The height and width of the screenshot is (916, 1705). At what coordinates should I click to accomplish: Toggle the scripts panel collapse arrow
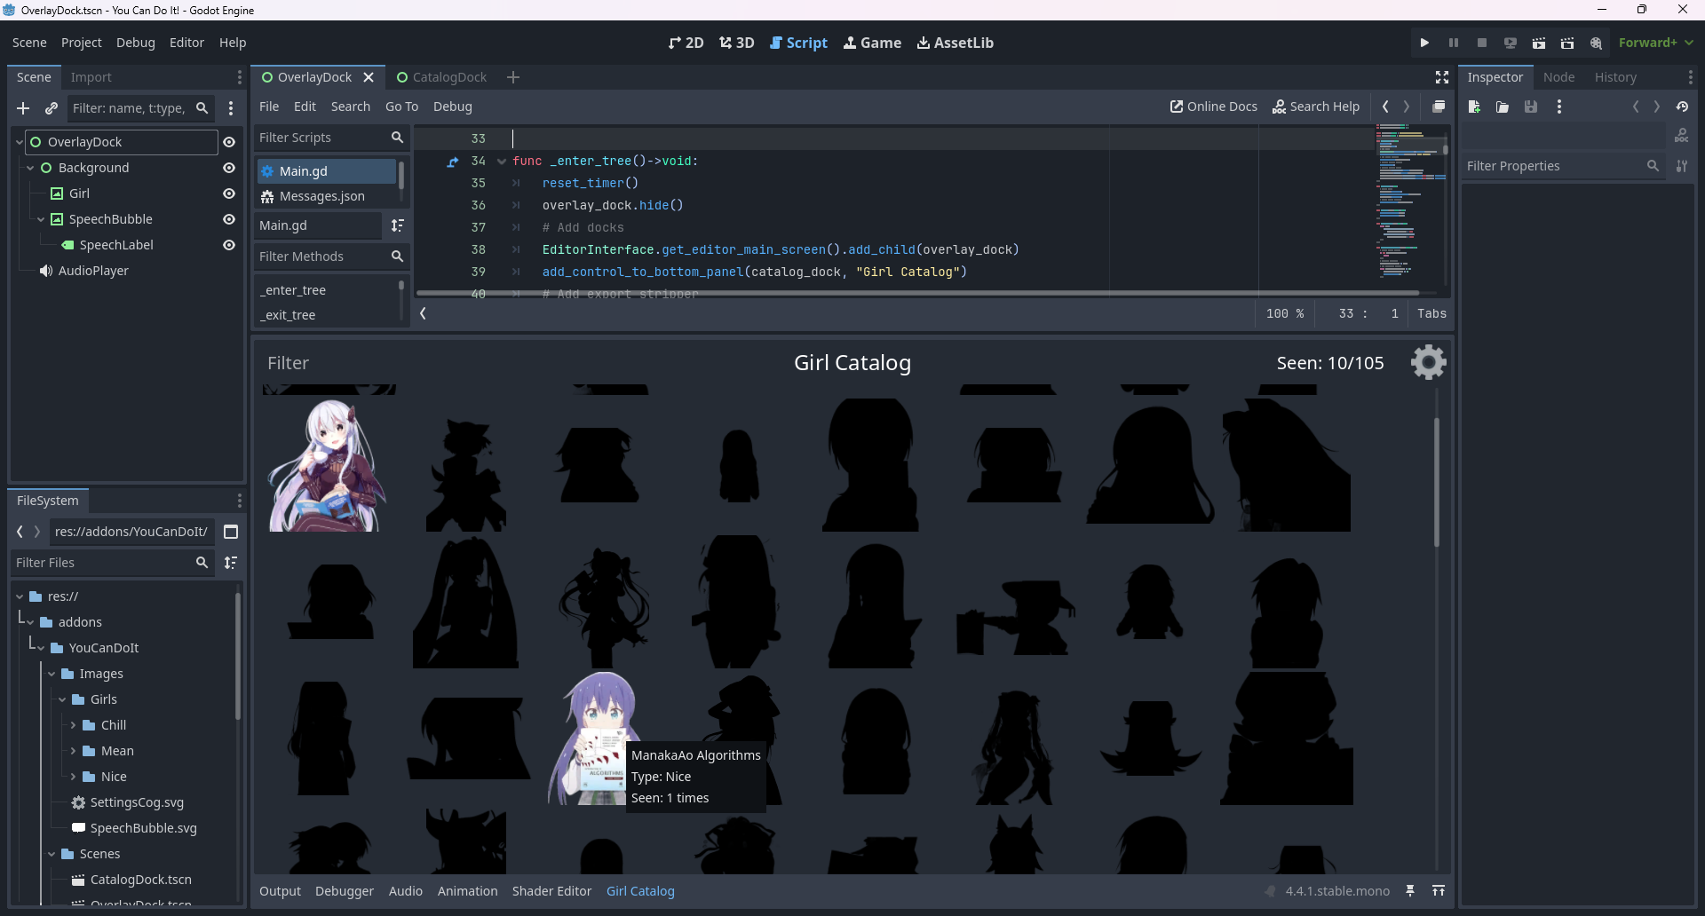[424, 313]
